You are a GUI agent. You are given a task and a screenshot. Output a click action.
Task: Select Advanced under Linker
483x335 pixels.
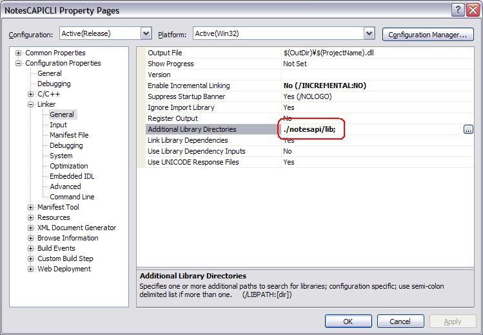65,186
